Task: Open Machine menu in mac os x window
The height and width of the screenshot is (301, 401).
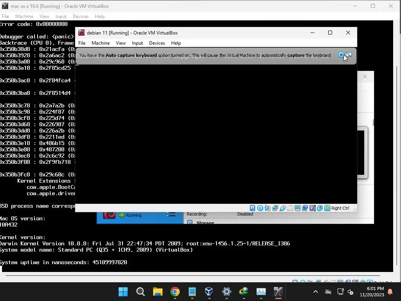Action: 24,16
